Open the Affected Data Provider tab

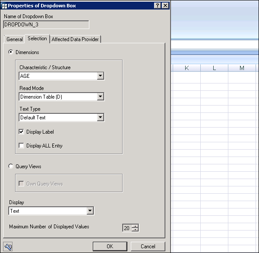(75, 39)
